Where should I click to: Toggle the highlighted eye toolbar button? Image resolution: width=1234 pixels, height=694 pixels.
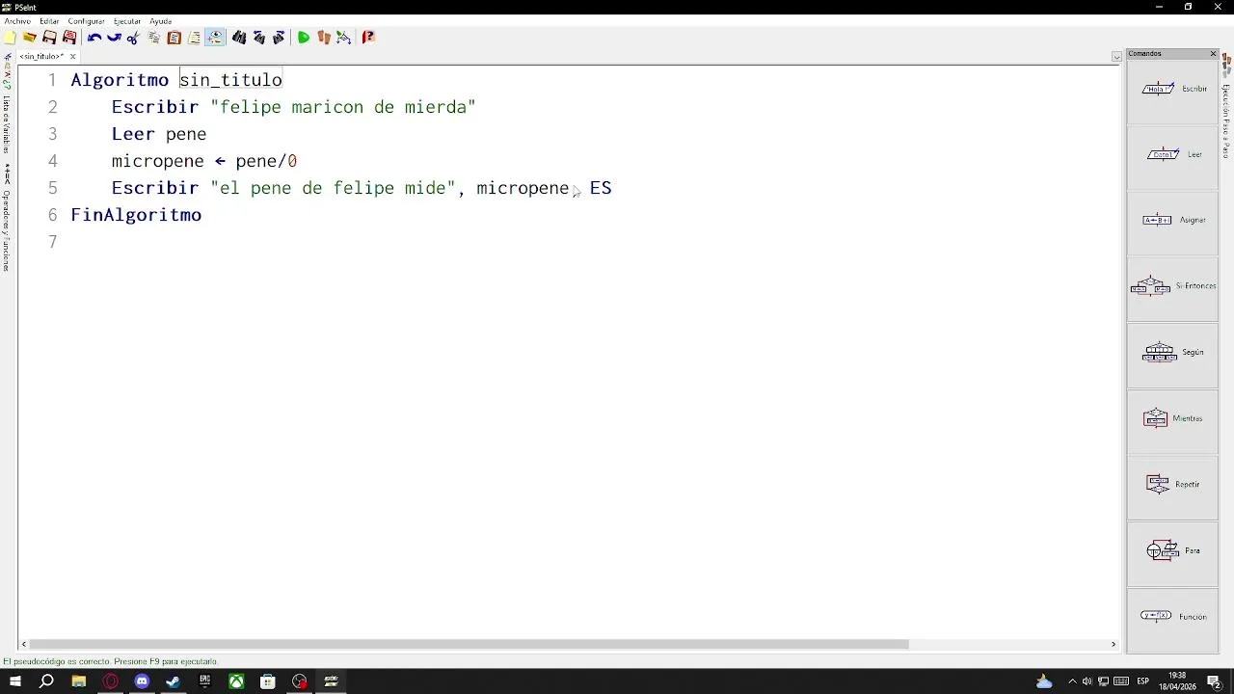[x=214, y=38]
